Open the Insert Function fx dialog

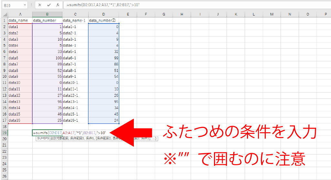coord(58,5)
